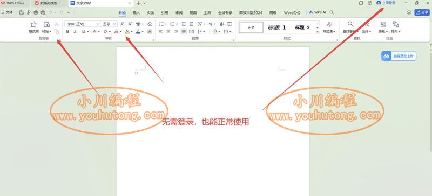Click the eraser Clear Formatting icon
The width and height of the screenshot is (432, 196).
pos(150,24)
